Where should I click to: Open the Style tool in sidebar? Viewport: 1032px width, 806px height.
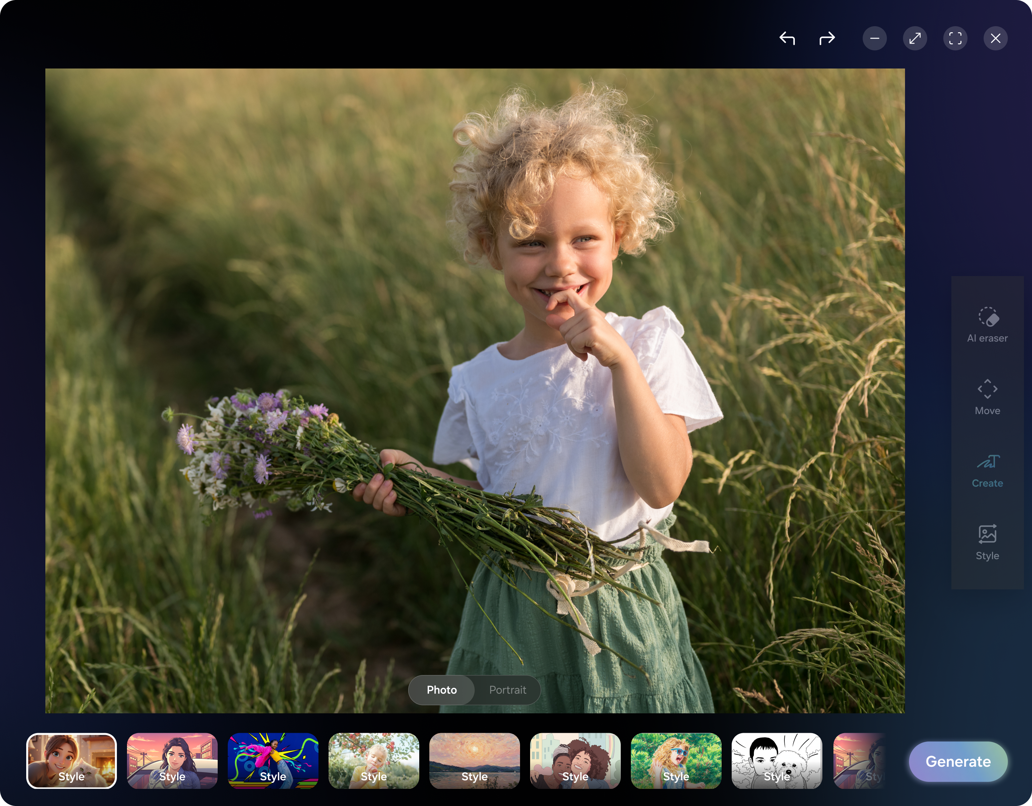987,542
